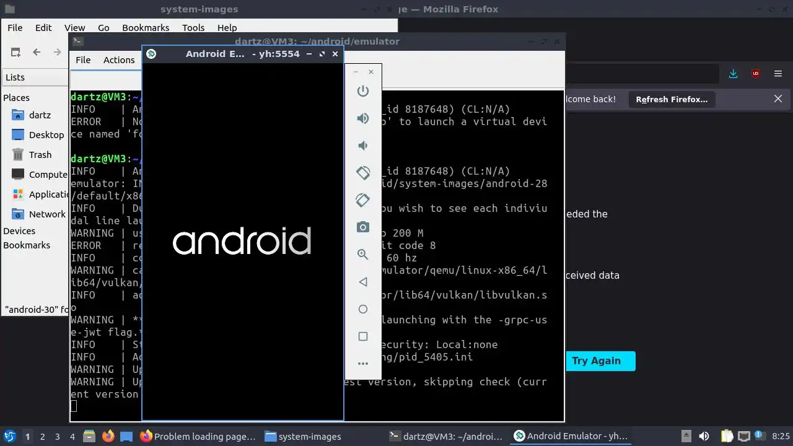Open File menu in file manager
The height and width of the screenshot is (446, 793).
(x=15, y=28)
